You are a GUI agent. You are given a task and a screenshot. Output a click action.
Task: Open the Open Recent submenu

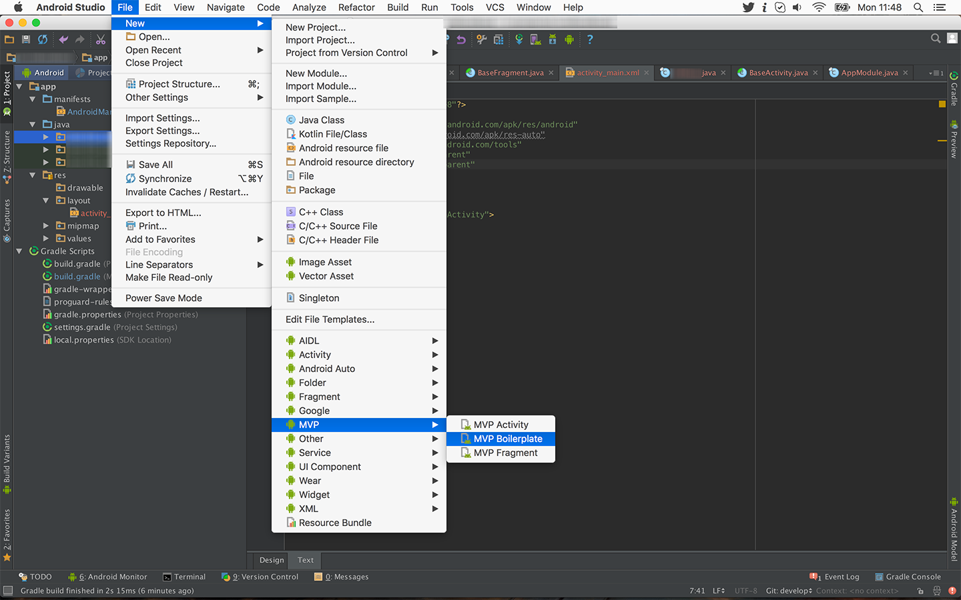point(192,50)
